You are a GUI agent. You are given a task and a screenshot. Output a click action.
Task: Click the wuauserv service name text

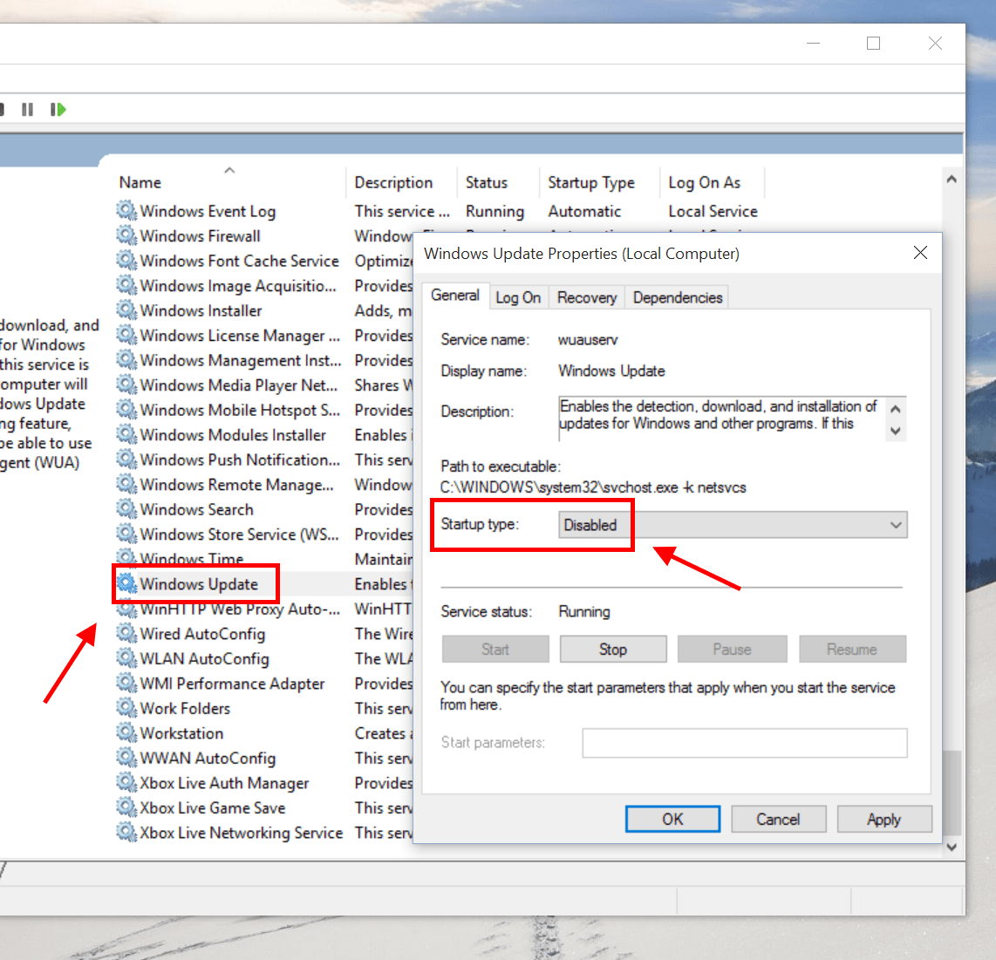[x=588, y=340]
